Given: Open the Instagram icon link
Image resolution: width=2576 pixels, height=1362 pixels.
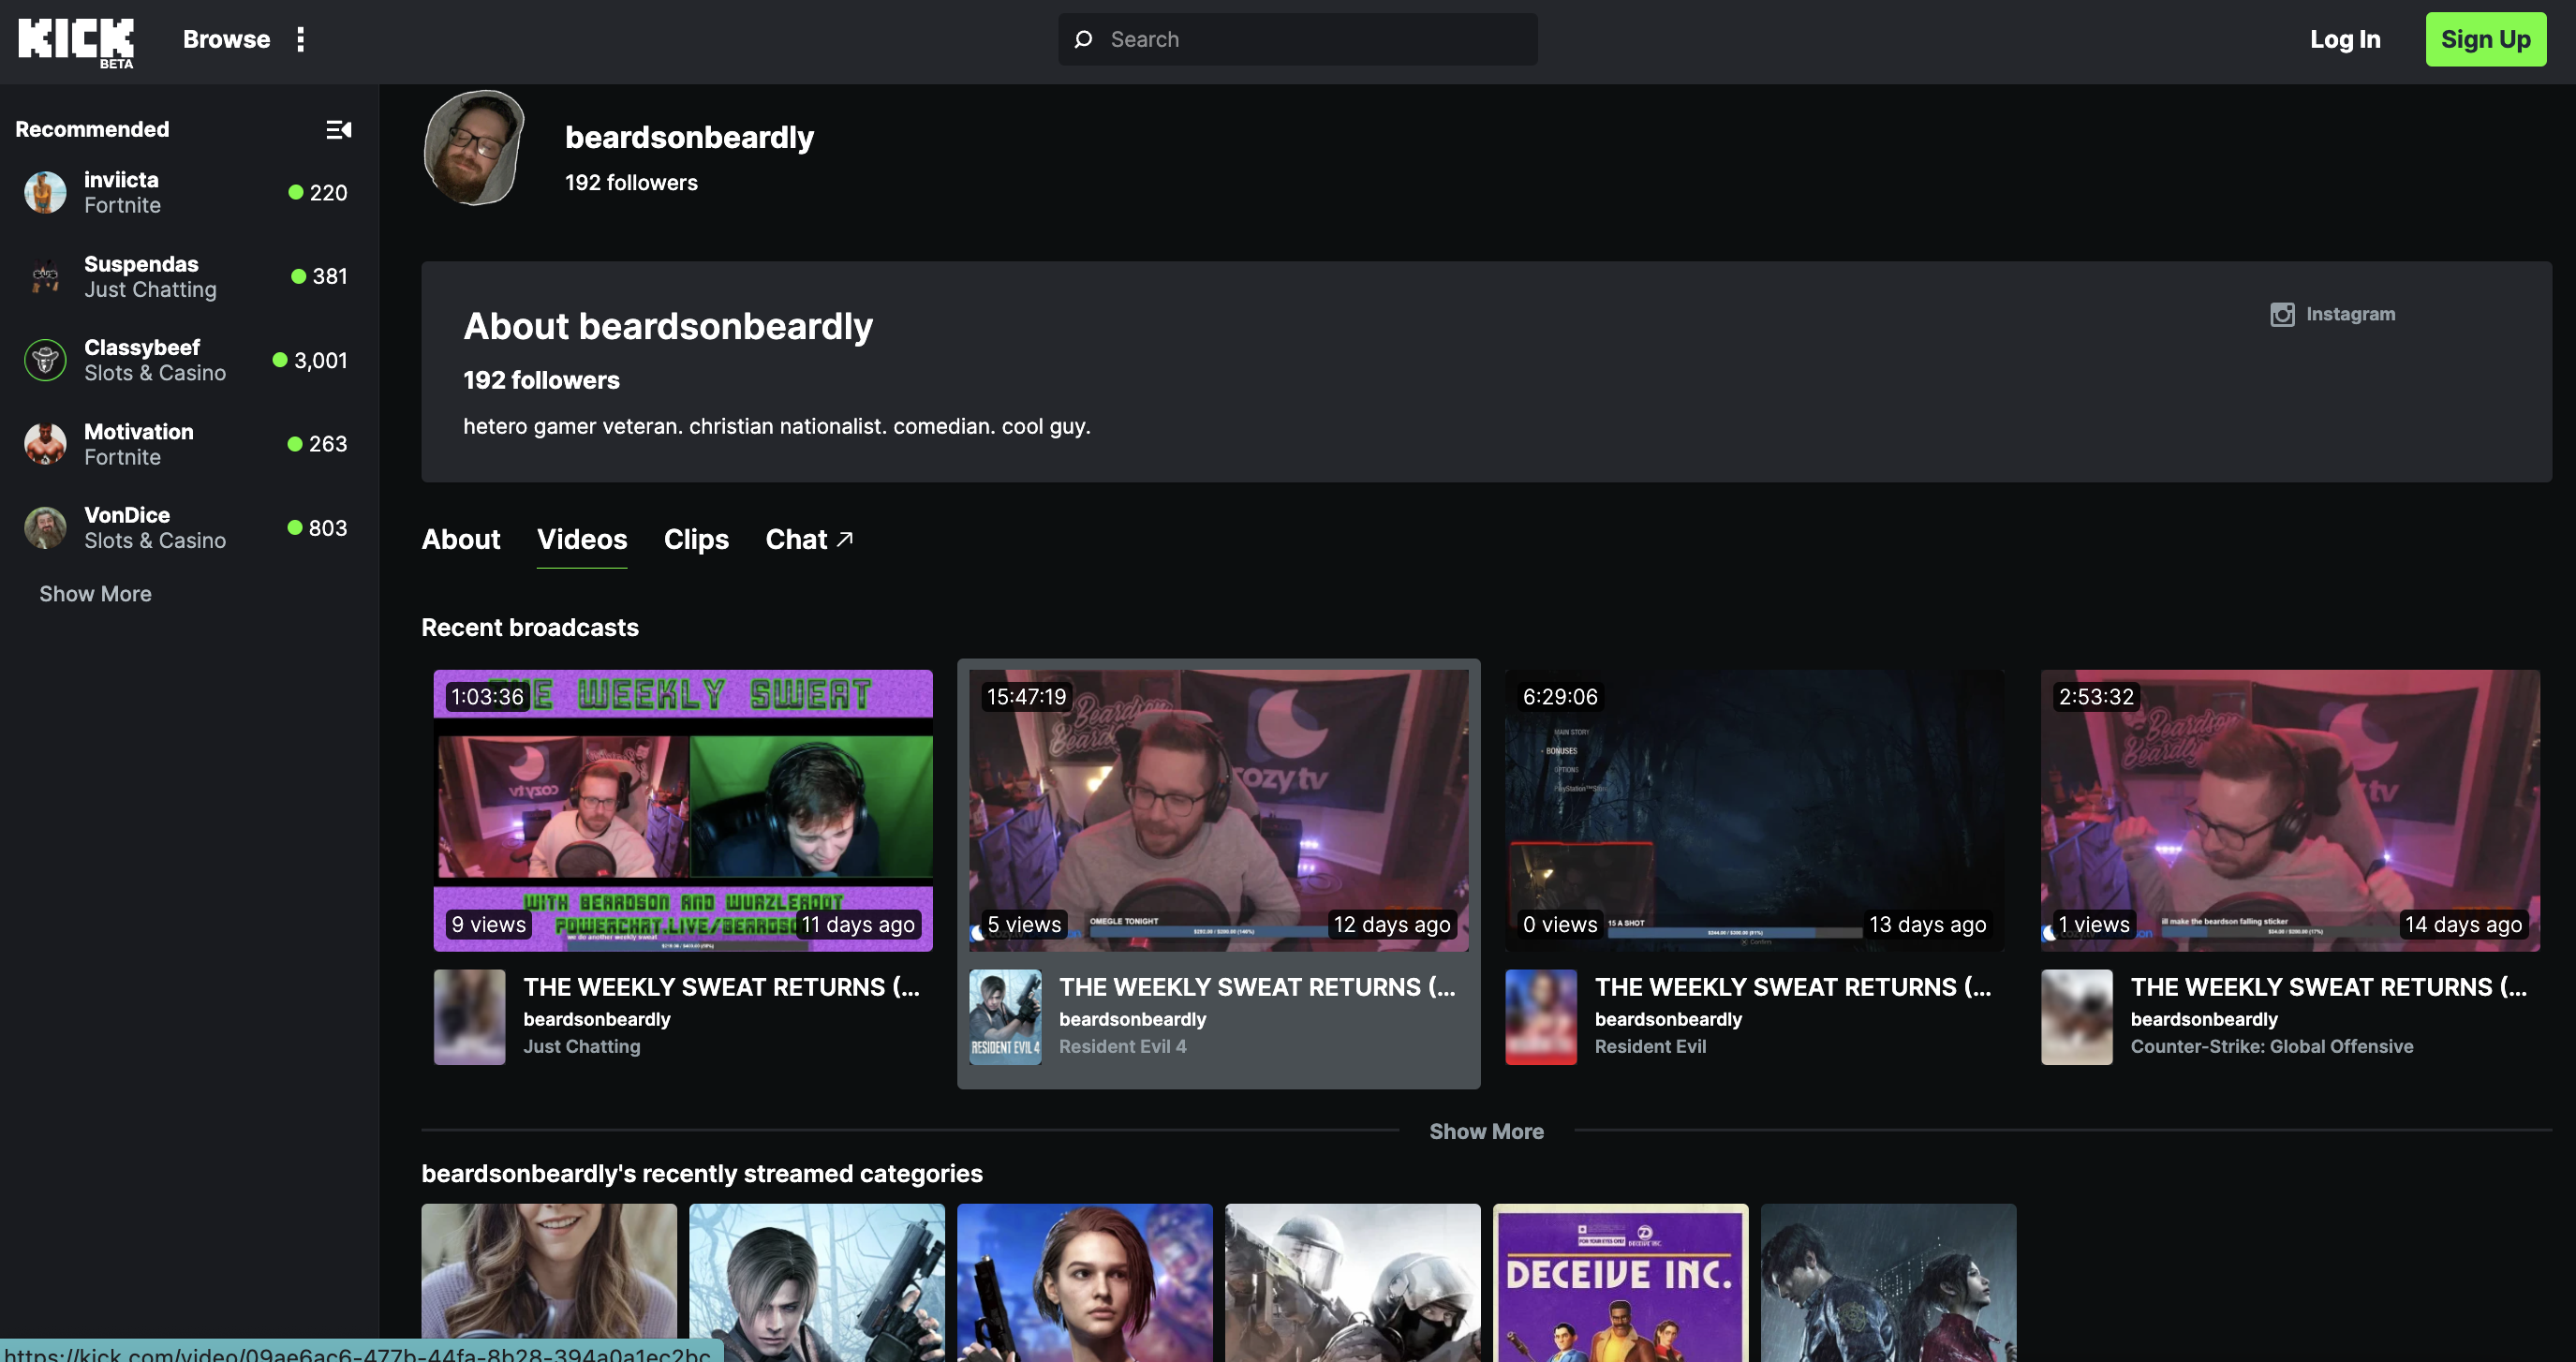Looking at the screenshot, I should click(2282, 315).
